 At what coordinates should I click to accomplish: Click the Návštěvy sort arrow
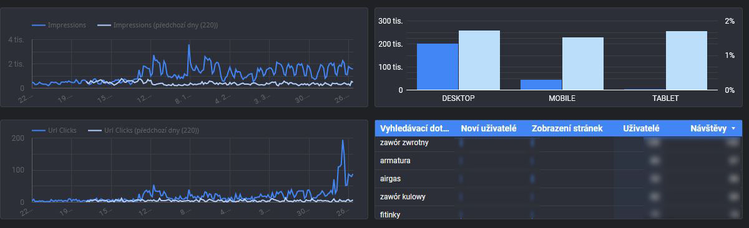733,128
